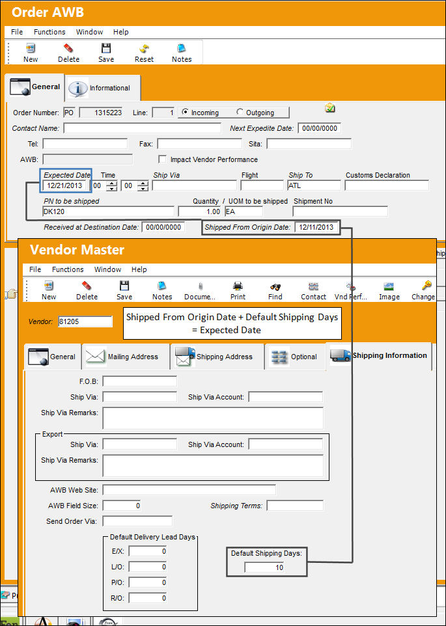446x626 pixels.
Task: Click the order Ship Via field
Action: pos(195,185)
